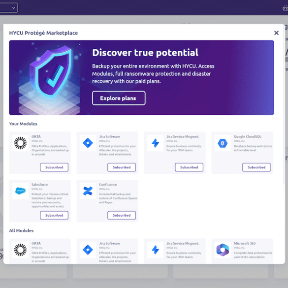
Task: Click the OKTA logo under All Modules
Action: (20, 250)
